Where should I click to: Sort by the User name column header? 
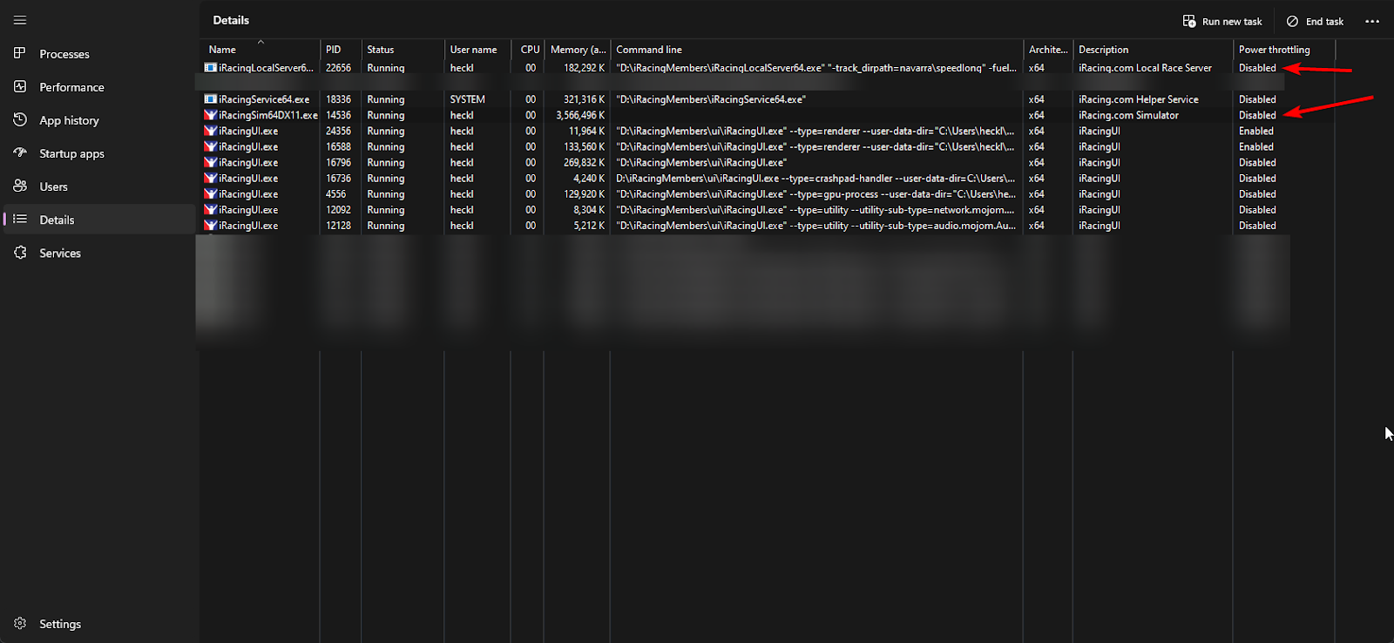click(477, 50)
